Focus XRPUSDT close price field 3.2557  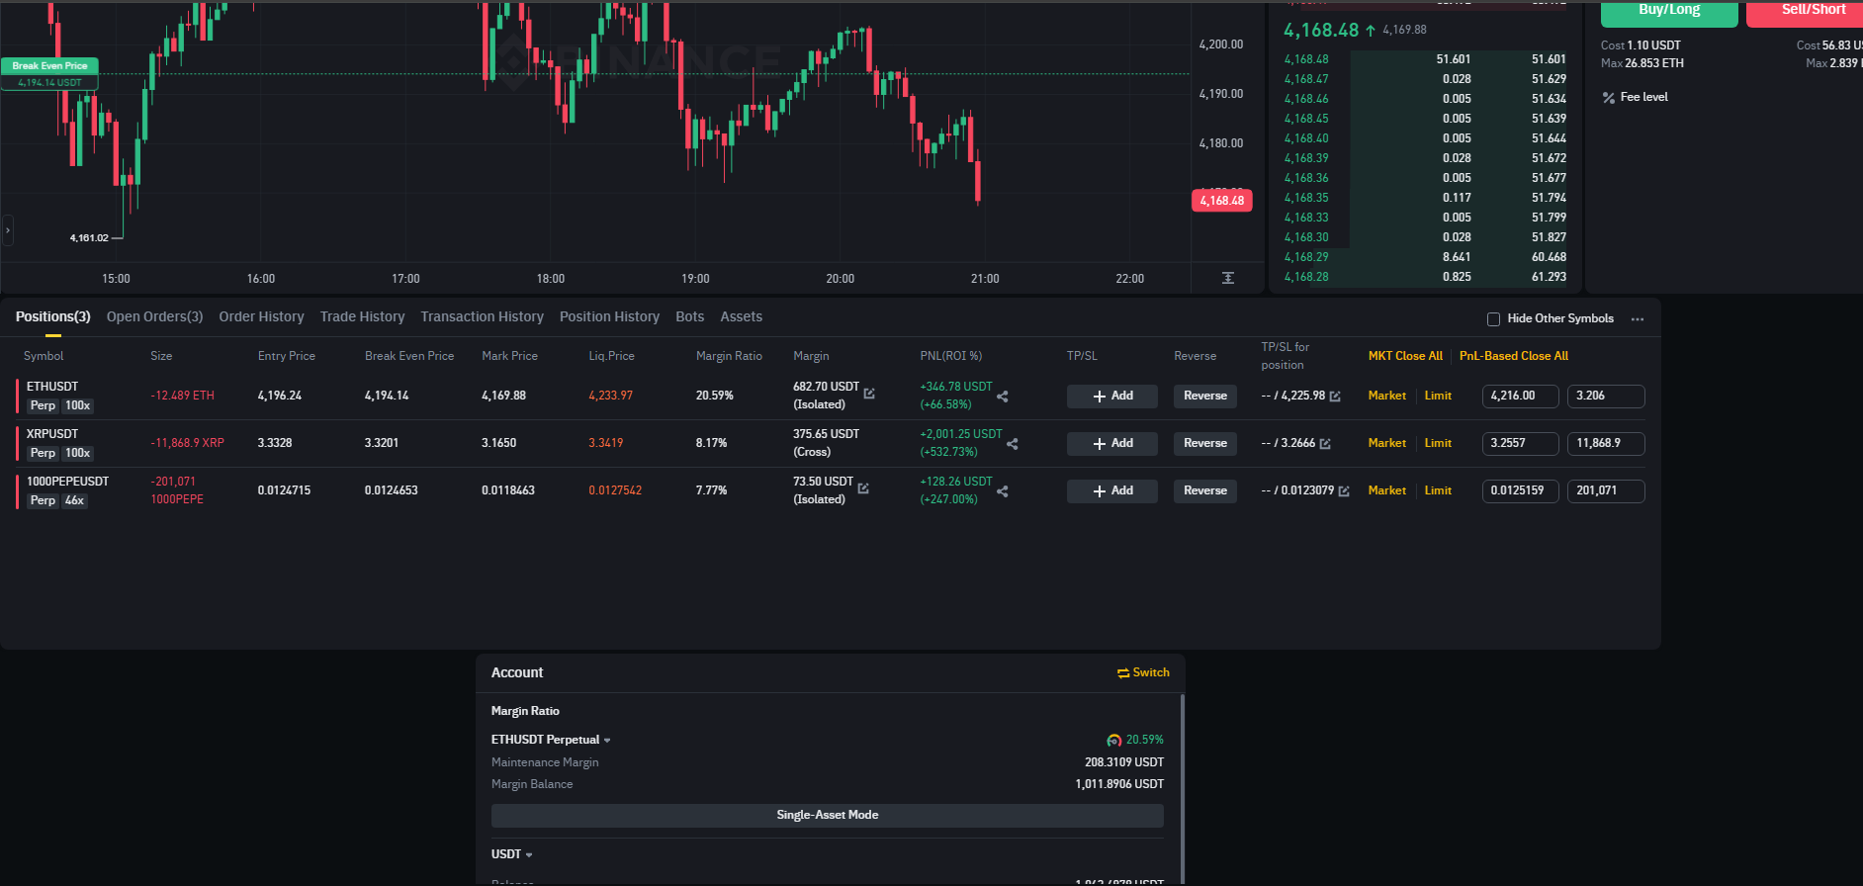(1521, 444)
